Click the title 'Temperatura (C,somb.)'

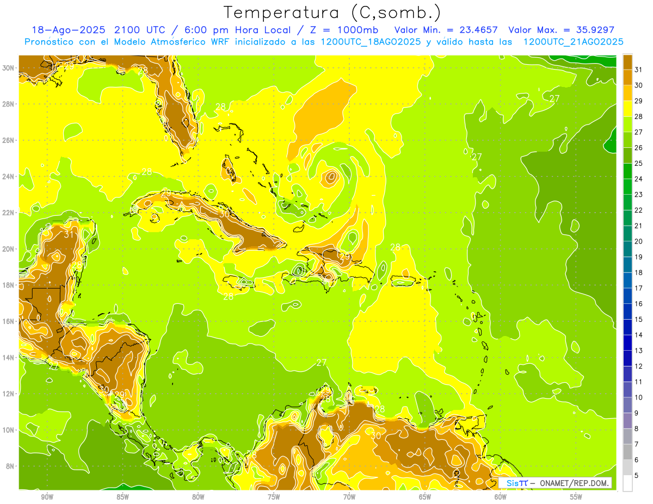click(x=332, y=13)
